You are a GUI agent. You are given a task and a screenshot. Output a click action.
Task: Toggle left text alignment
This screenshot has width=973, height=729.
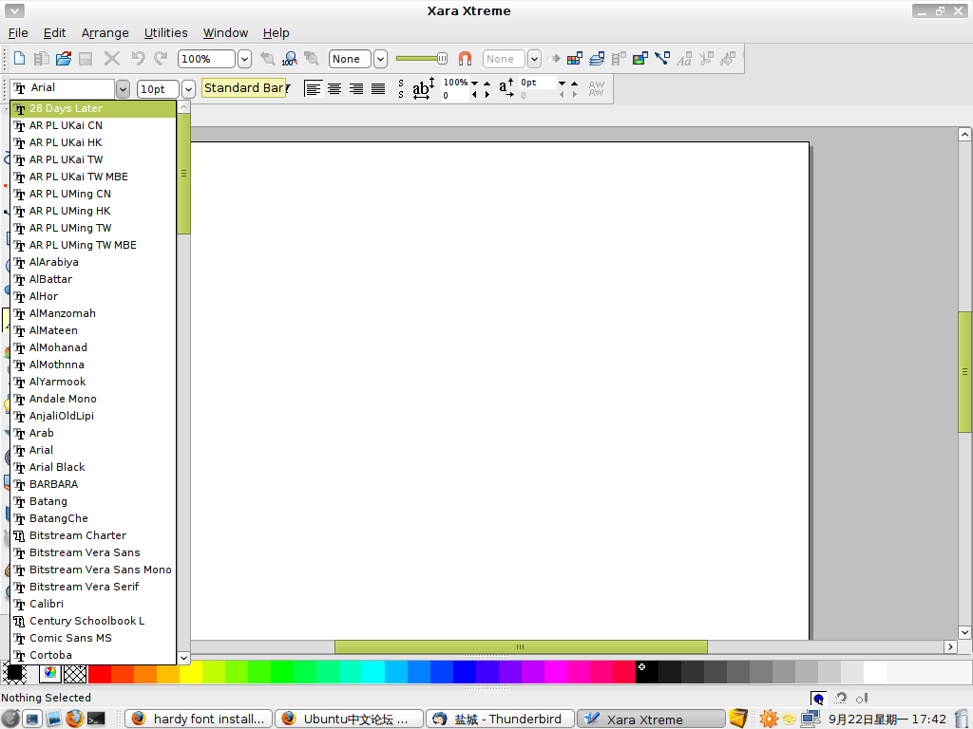point(313,88)
